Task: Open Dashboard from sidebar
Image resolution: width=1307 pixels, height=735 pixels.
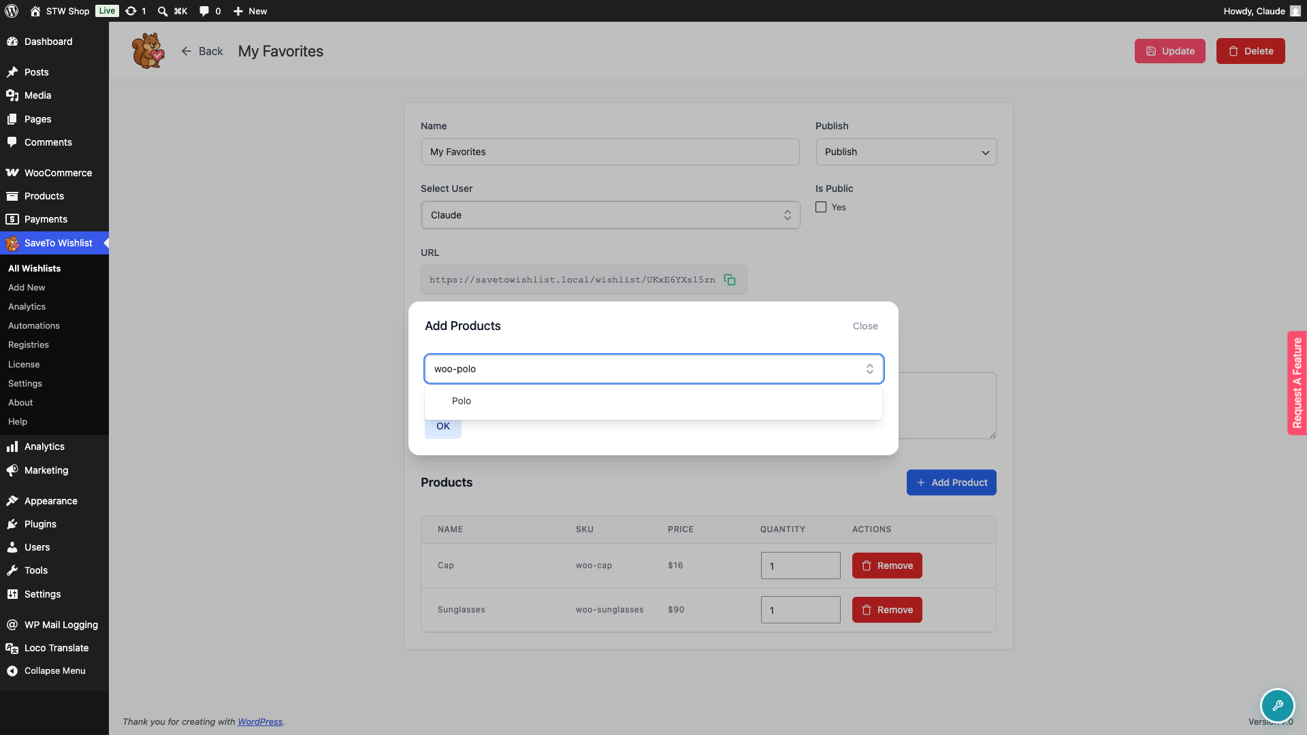Action: 54,42
